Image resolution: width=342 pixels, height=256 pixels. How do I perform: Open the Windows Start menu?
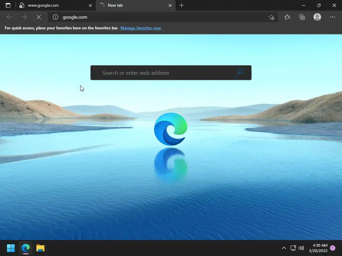[x=11, y=248]
